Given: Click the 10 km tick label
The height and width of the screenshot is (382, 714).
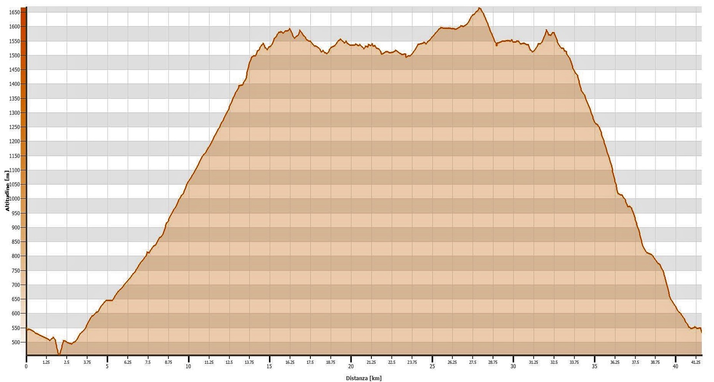Looking at the screenshot, I should pos(188,366).
